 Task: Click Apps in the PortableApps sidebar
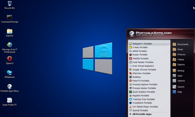click(x=177, y=76)
